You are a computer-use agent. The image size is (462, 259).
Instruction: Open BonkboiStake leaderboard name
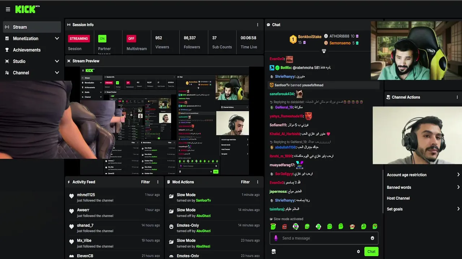tap(310, 37)
